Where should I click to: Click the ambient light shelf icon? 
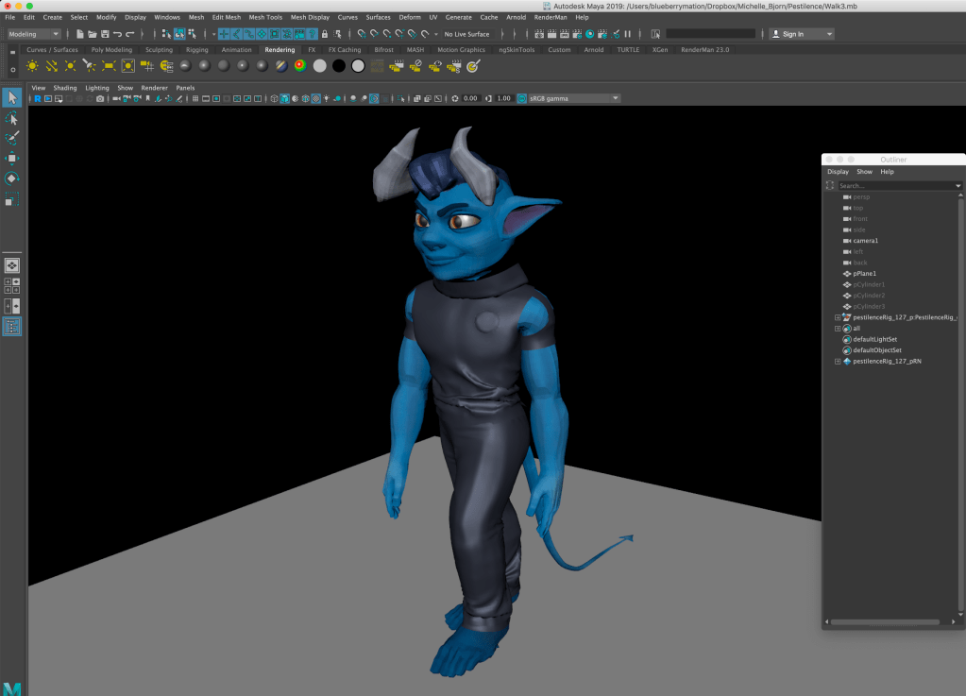coord(32,65)
